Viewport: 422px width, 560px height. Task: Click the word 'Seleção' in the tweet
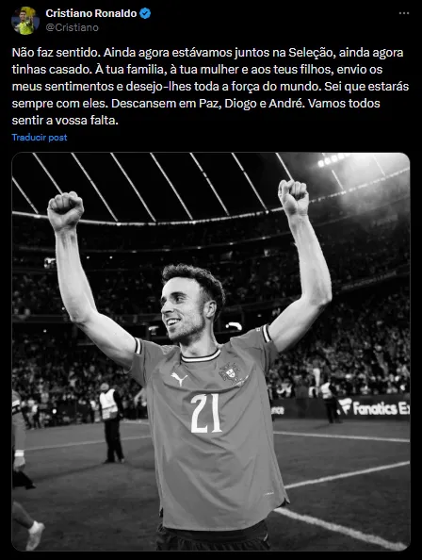(310, 53)
